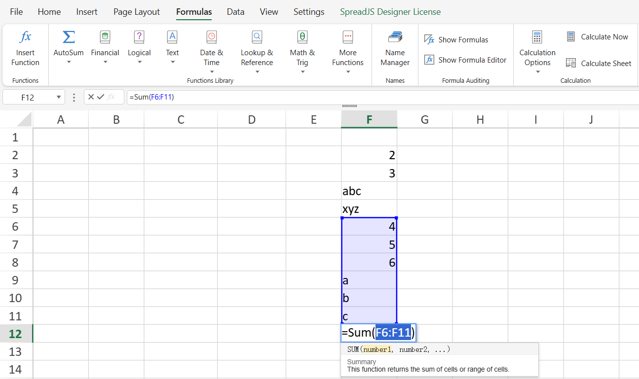Expand the Text functions dropdown arrow
This screenshot has height=379, width=639.
172,62
